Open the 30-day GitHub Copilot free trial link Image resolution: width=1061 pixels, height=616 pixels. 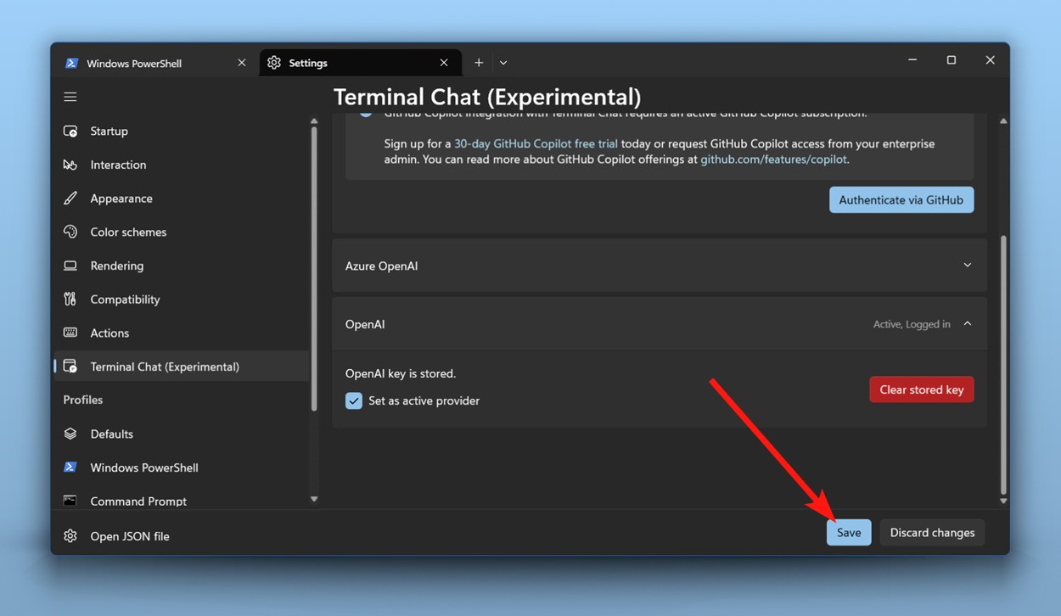tap(536, 143)
